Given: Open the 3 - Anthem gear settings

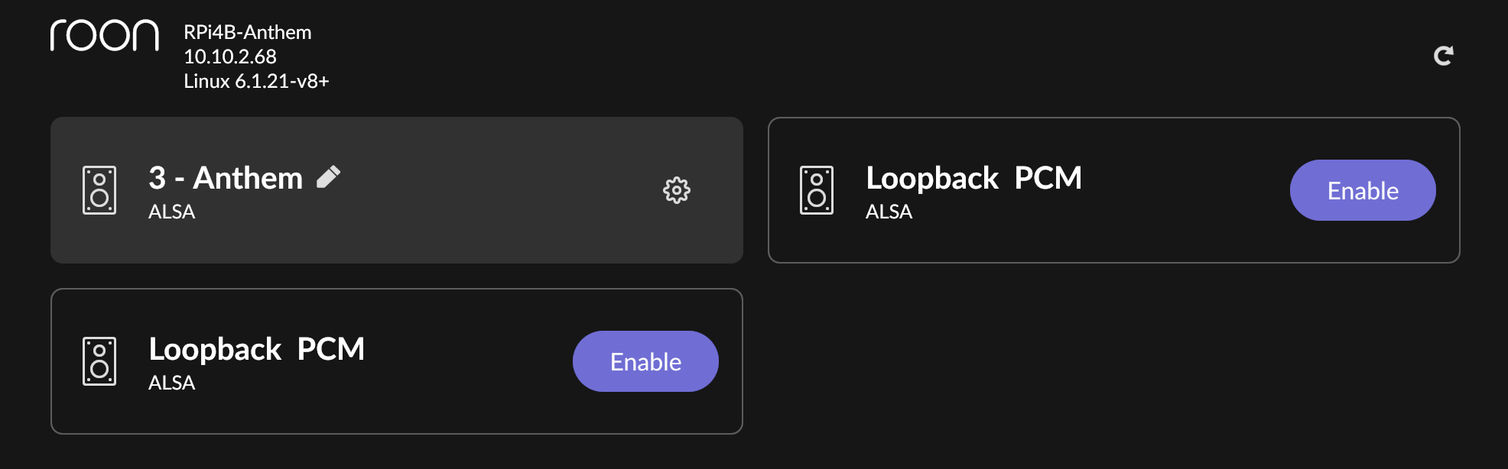Looking at the screenshot, I should 676,190.
